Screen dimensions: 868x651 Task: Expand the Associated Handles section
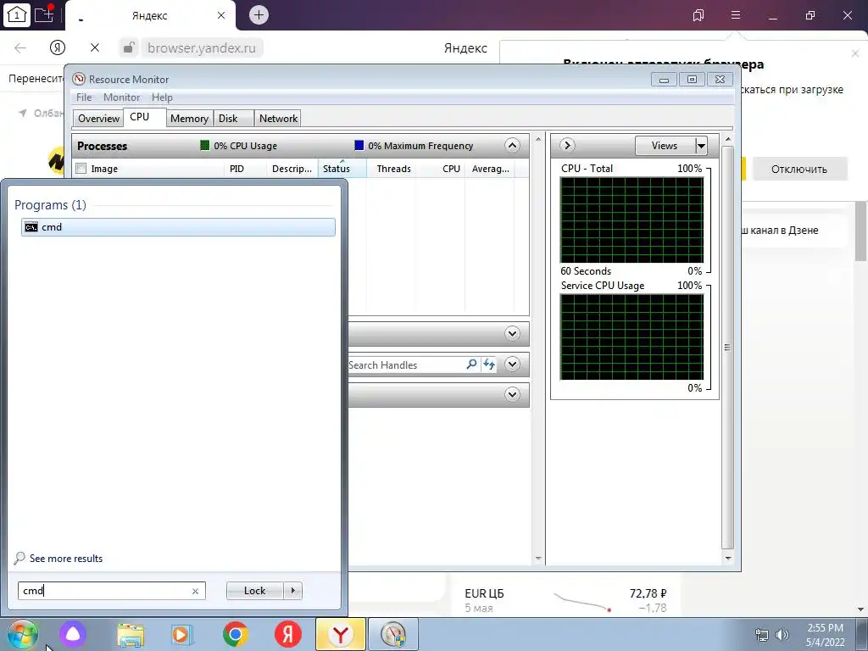(513, 364)
